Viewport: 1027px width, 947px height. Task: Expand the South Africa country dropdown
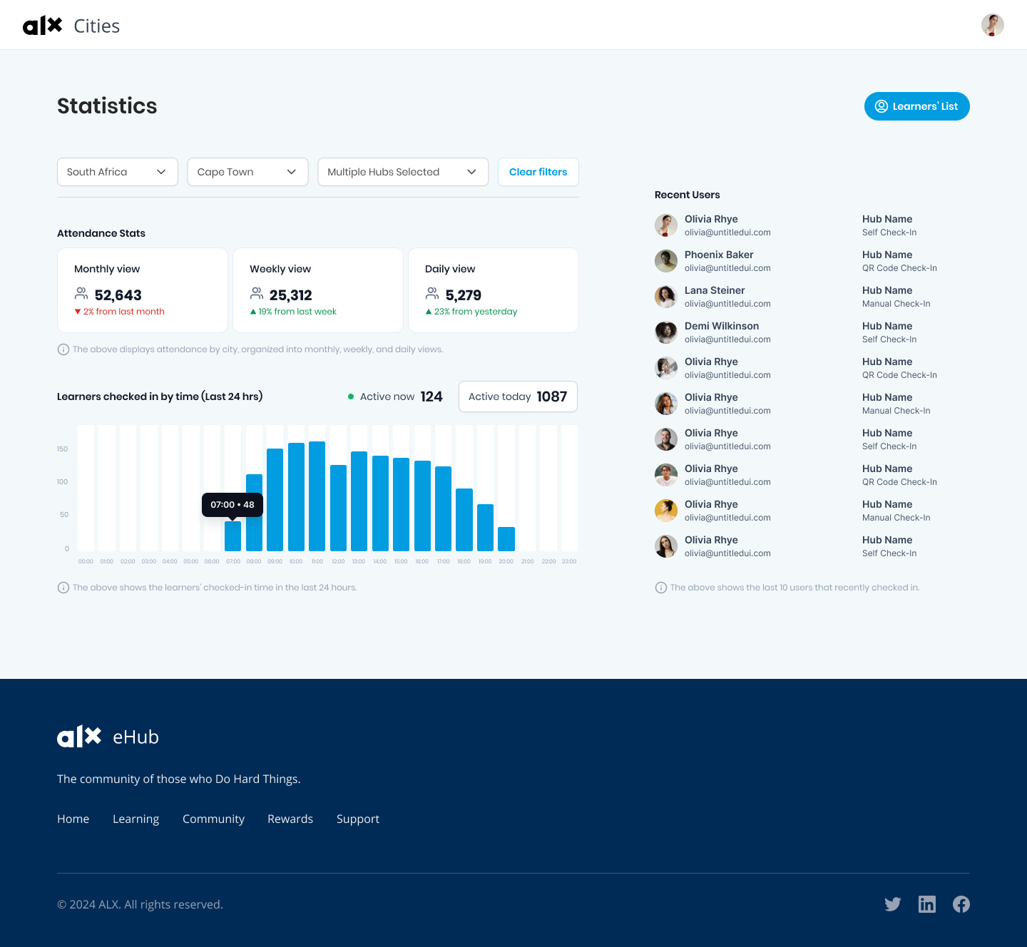pos(118,172)
